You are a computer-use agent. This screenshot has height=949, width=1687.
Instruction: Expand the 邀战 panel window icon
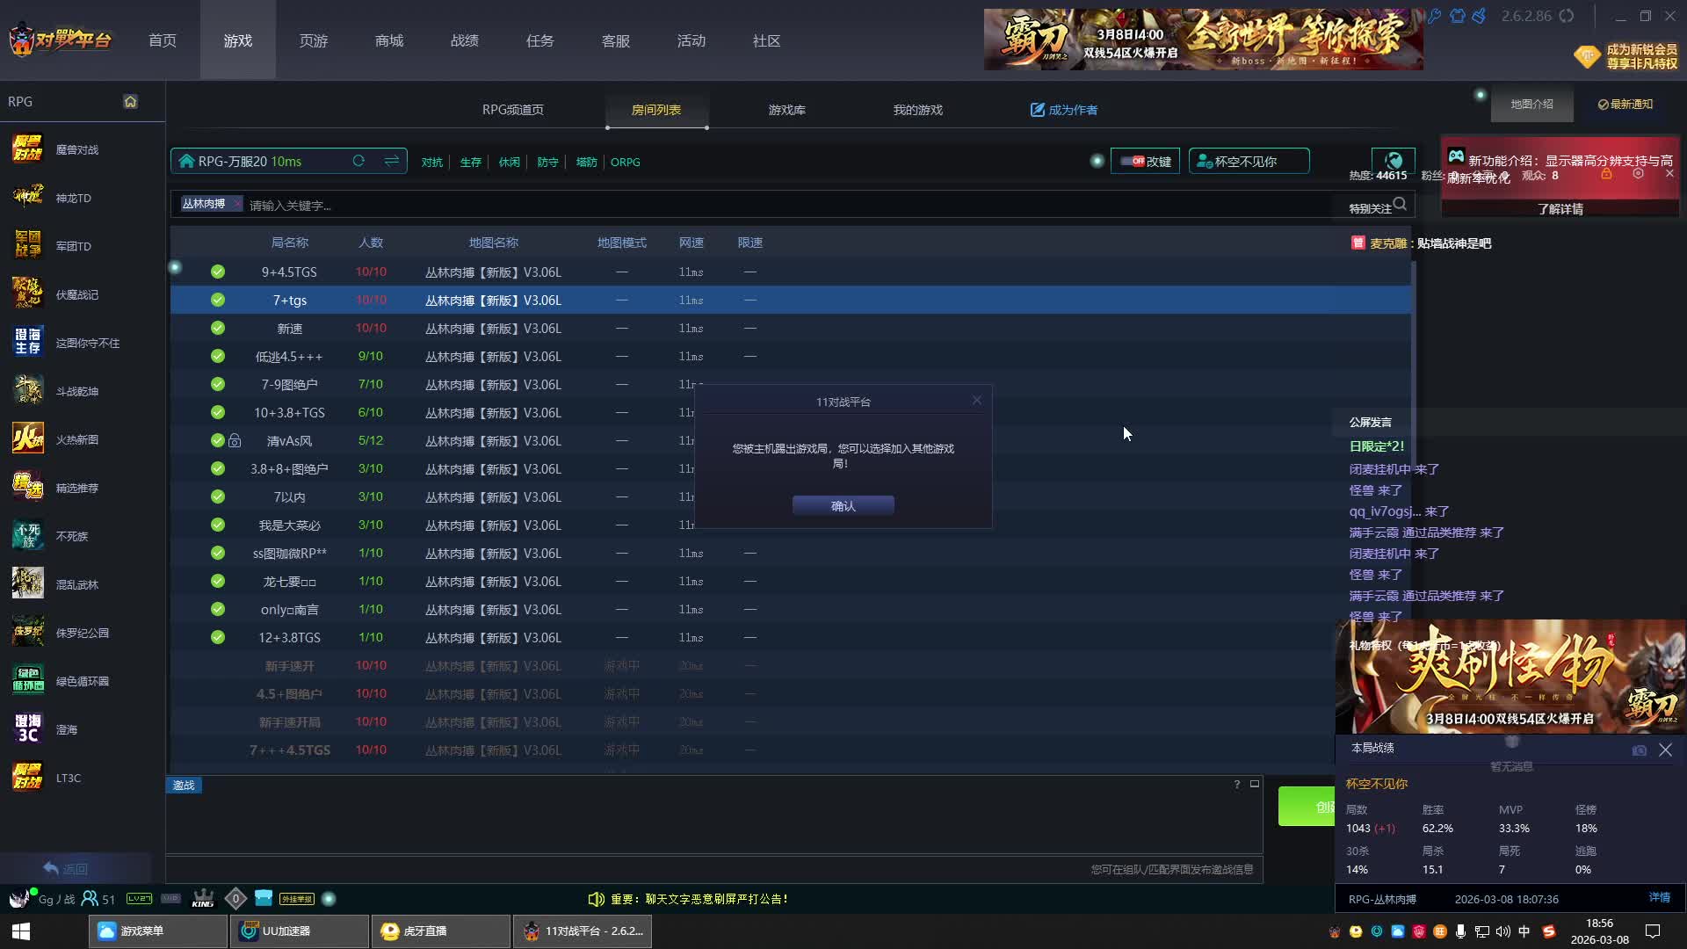pos(1255,784)
